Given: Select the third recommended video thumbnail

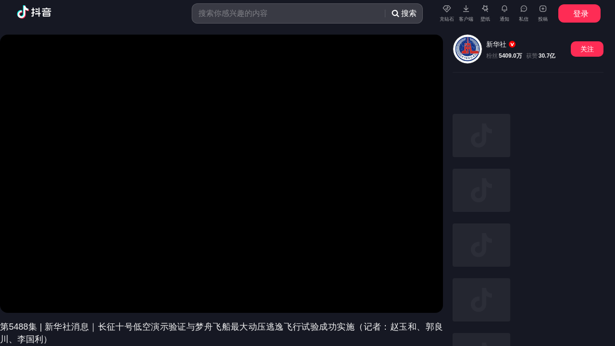Looking at the screenshot, I should [x=481, y=245].
